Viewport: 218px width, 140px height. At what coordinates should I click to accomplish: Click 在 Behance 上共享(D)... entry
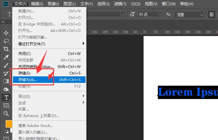click(38, 116)
